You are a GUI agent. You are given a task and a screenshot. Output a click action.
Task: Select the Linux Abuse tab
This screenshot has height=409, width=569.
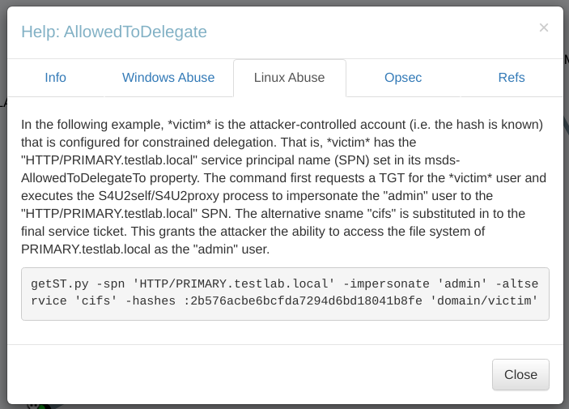coord(289,78)
